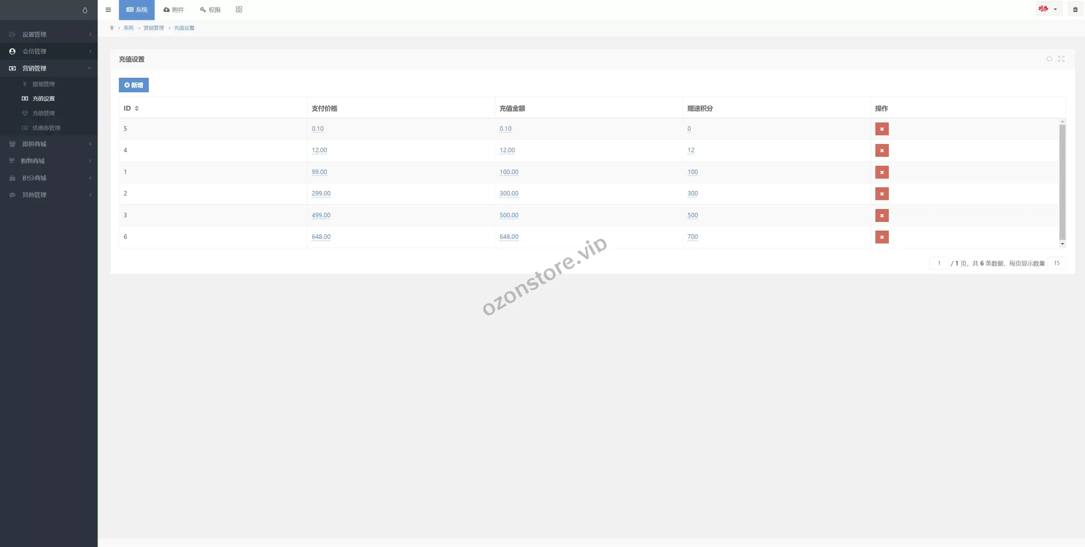Delete the 648.00 recharge row
The height and width of the screenshot is (547, 1085).
882,237
